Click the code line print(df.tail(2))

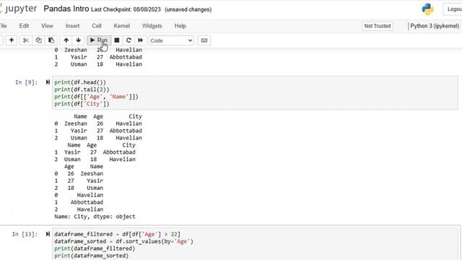[x=82, y=90]
